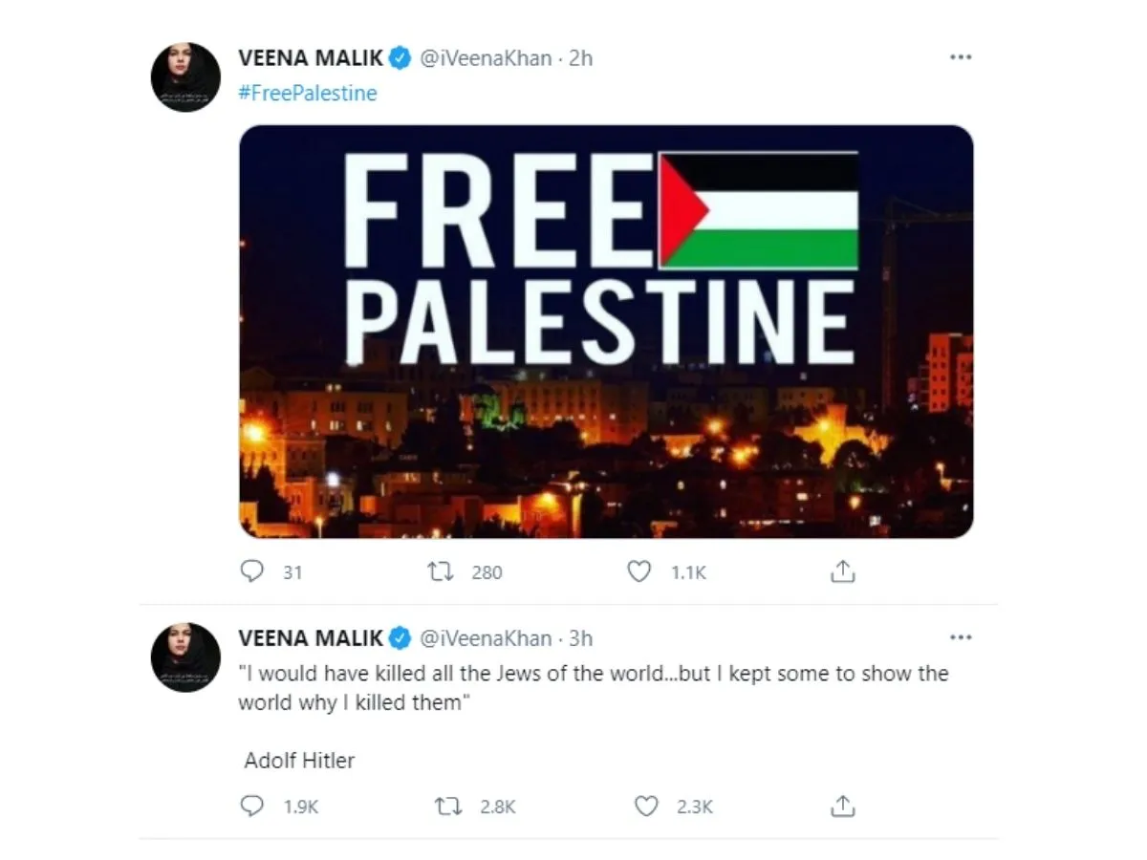The image size is (1147, 860).
Task: Open the #FreePalestine hashtag link
Action: coord(308,93)
